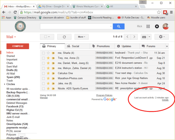Open the Campus Directory bookmark
The height and width of the screenshot is (140, 175).
point(25,17)
